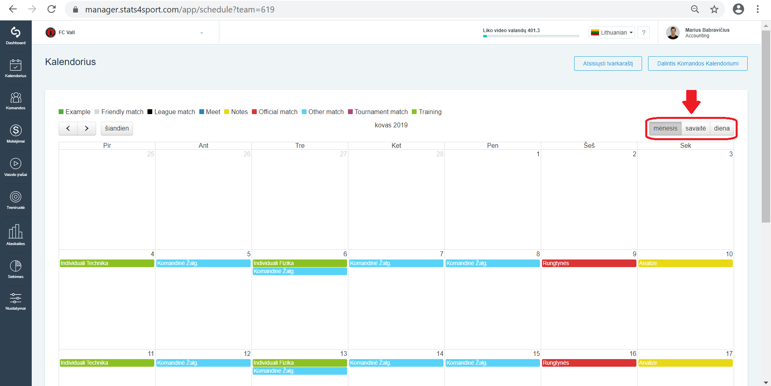Open Ataskaitos reports chart icon

(x=16, y=235)
